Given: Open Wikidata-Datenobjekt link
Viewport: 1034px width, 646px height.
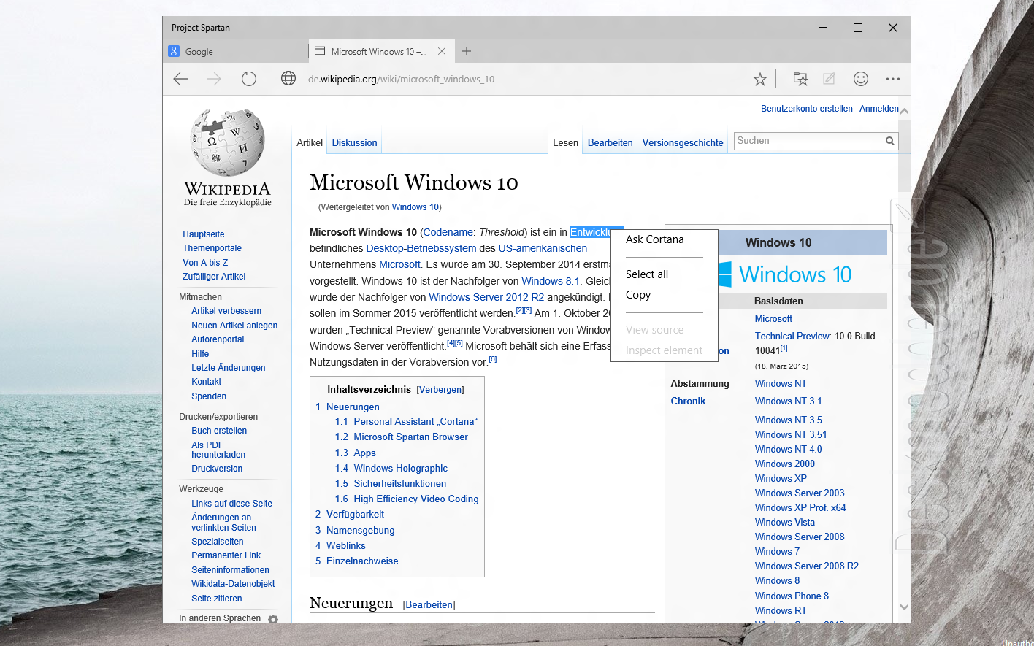Looking at the screenshot, I should click(233, 584).
